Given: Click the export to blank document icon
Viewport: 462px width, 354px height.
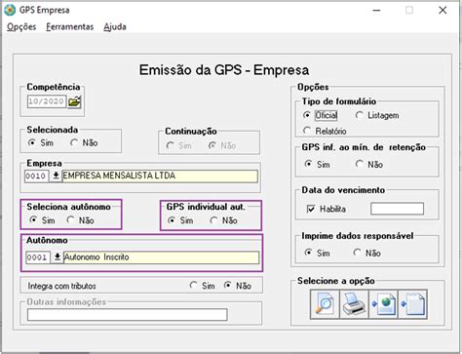Looking at the screenshot, I should pos(412,304).
